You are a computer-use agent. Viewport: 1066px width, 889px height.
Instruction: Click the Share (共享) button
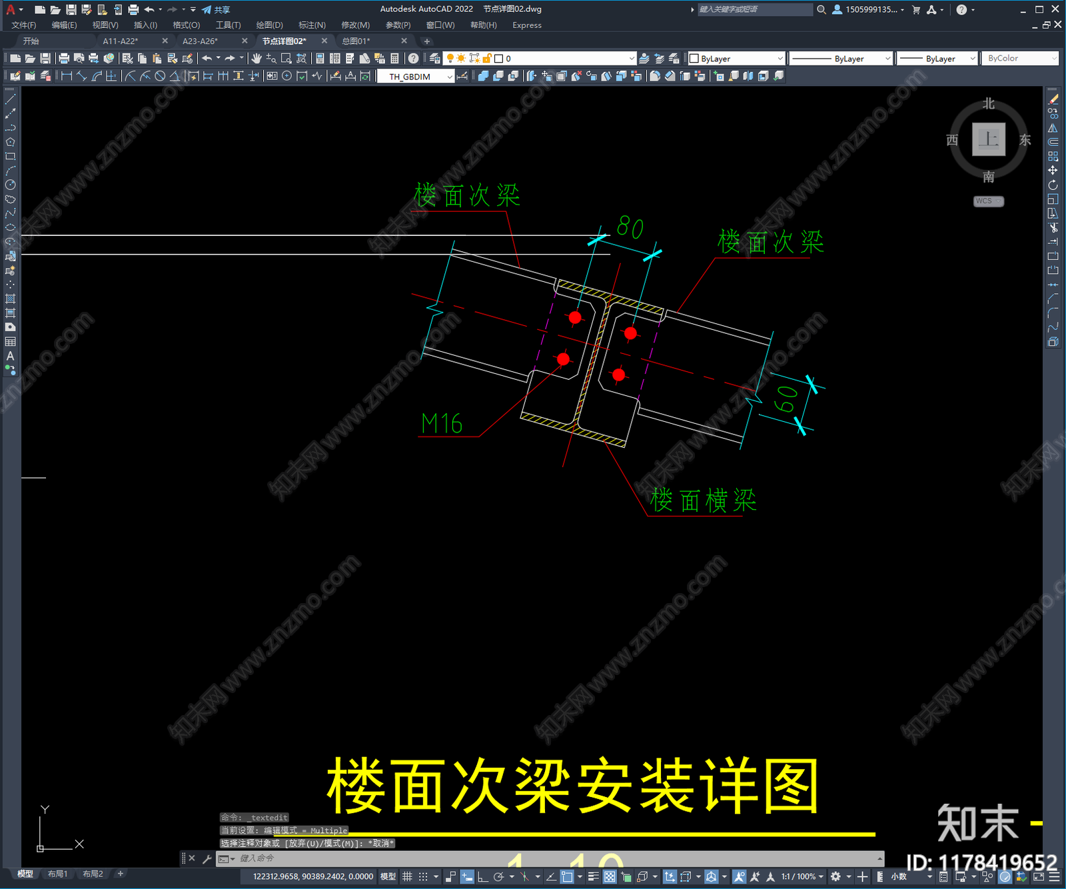click(216, 9)
